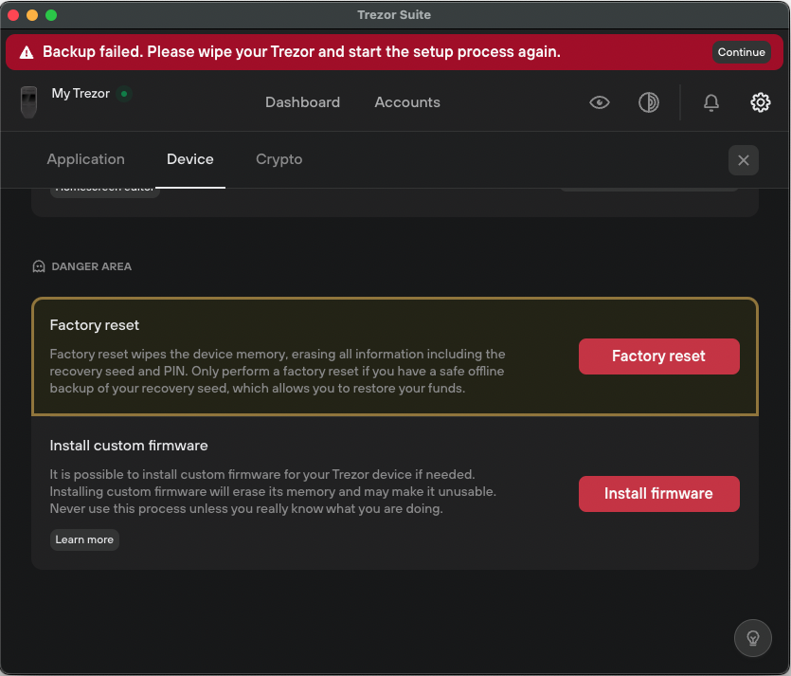Open settings via the gear icon
This screenshot has height=676, width=791.
pyautogui.click(x=760, y=102)
